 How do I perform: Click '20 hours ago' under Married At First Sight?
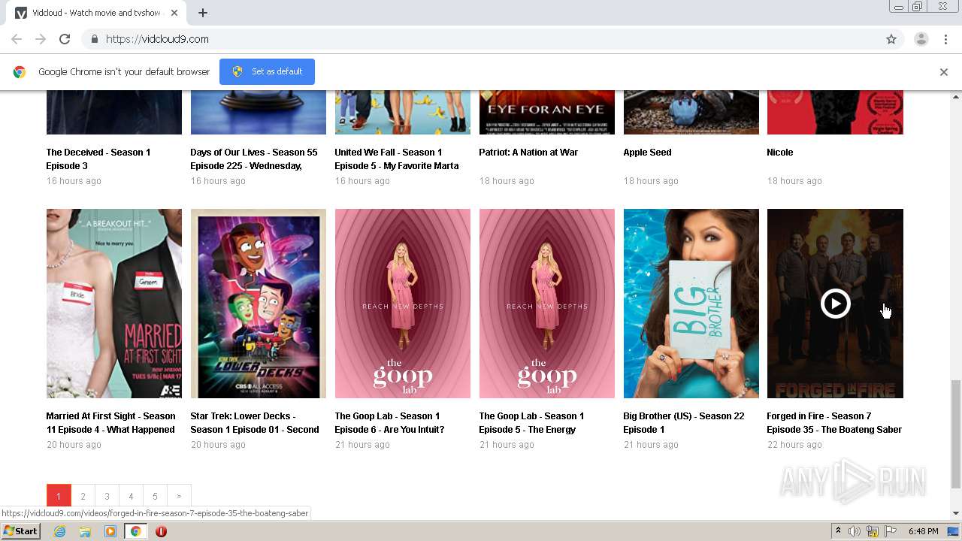click(74, 445)
